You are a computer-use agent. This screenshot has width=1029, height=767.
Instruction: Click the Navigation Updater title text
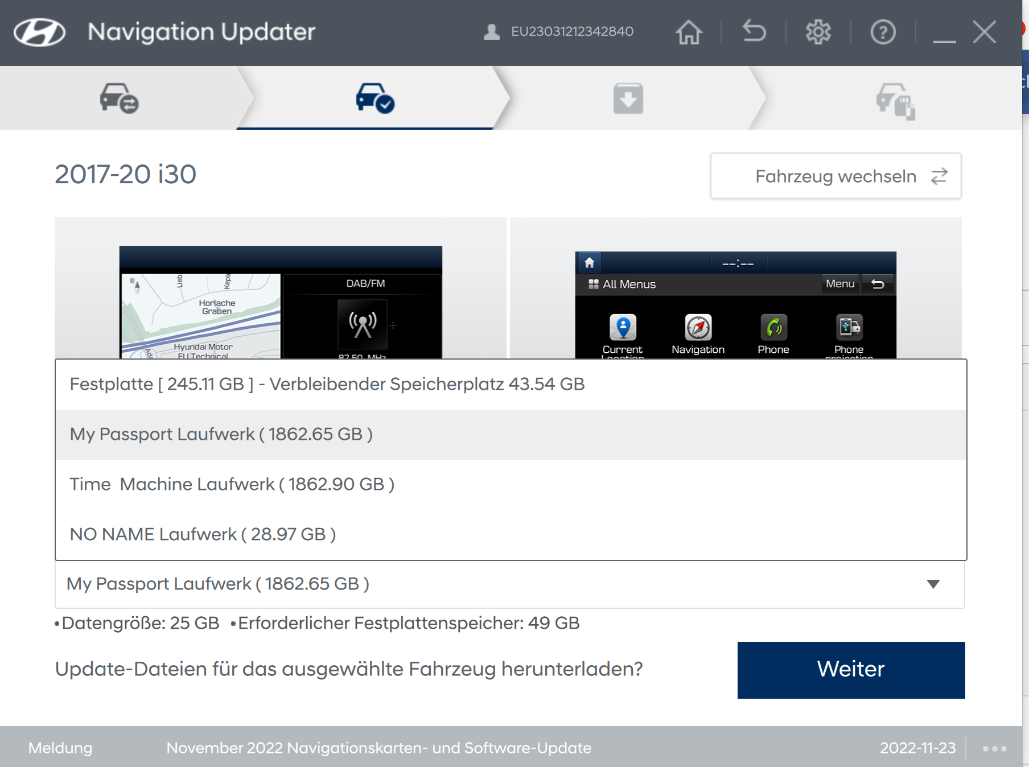coord(201,32)
